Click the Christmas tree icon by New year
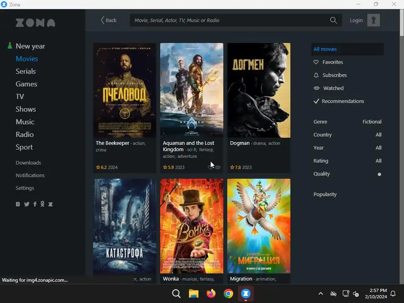 pyautogui.click(x=10, y=46)
